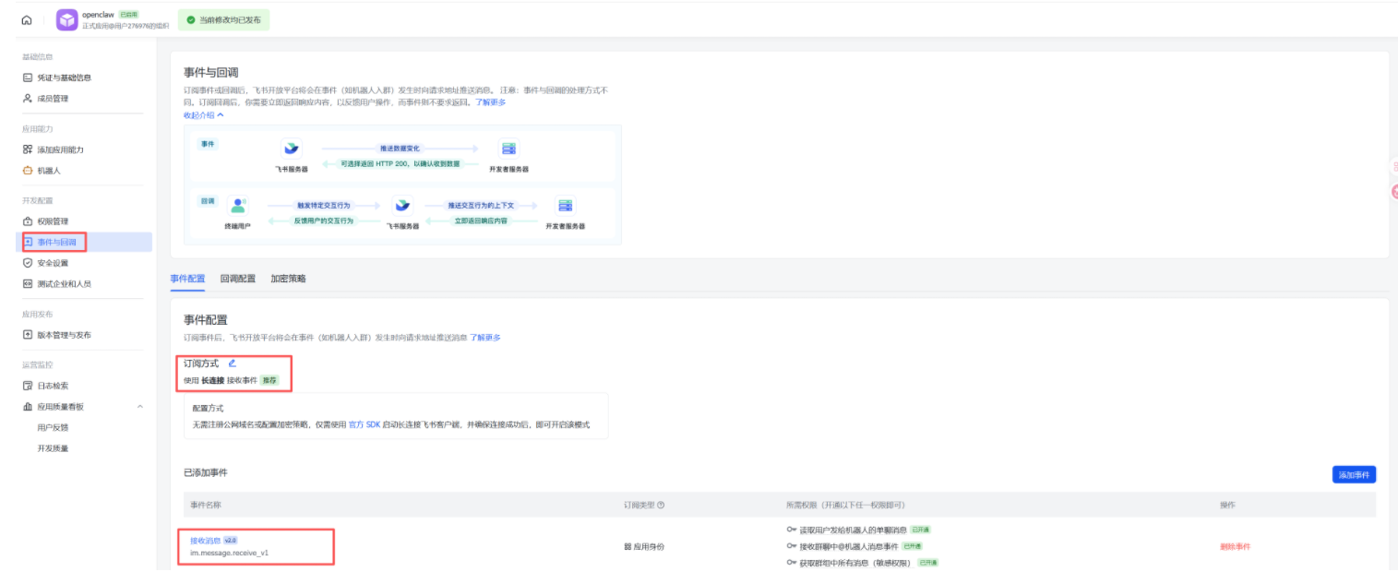Open 开发质量 under 应用质量看板
The height and width of the screenshot is (584, 1398).
point(53,448)
